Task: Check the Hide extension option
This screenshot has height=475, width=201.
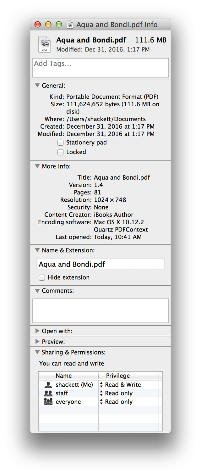Action: (x=42, y=277)
